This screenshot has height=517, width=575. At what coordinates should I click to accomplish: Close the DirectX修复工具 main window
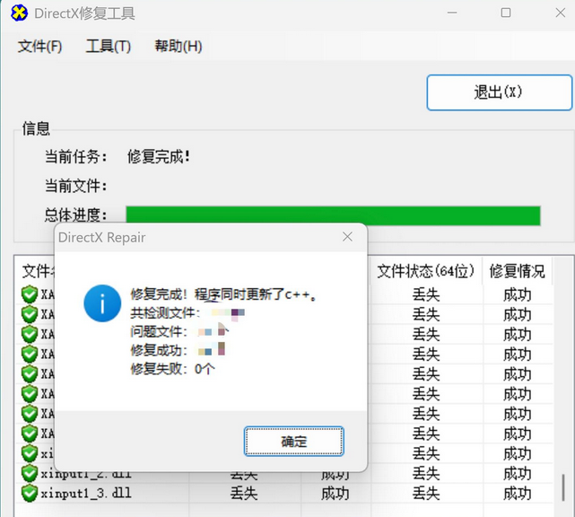pyautogui.click(x=560, y=13)
